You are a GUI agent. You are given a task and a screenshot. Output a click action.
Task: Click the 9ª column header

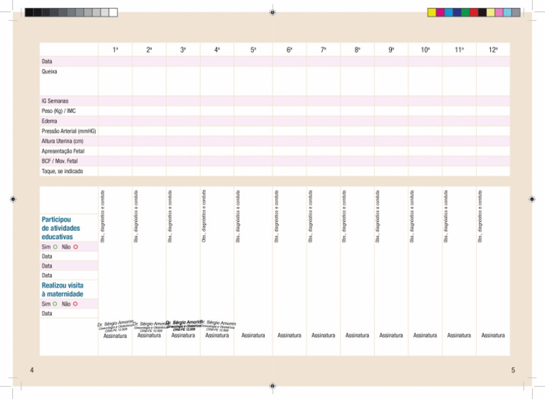tap(392, 50)
